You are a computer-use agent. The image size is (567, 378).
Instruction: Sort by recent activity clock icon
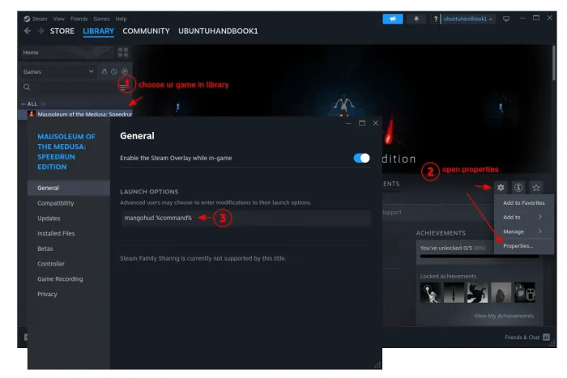[x=114, y=71]
